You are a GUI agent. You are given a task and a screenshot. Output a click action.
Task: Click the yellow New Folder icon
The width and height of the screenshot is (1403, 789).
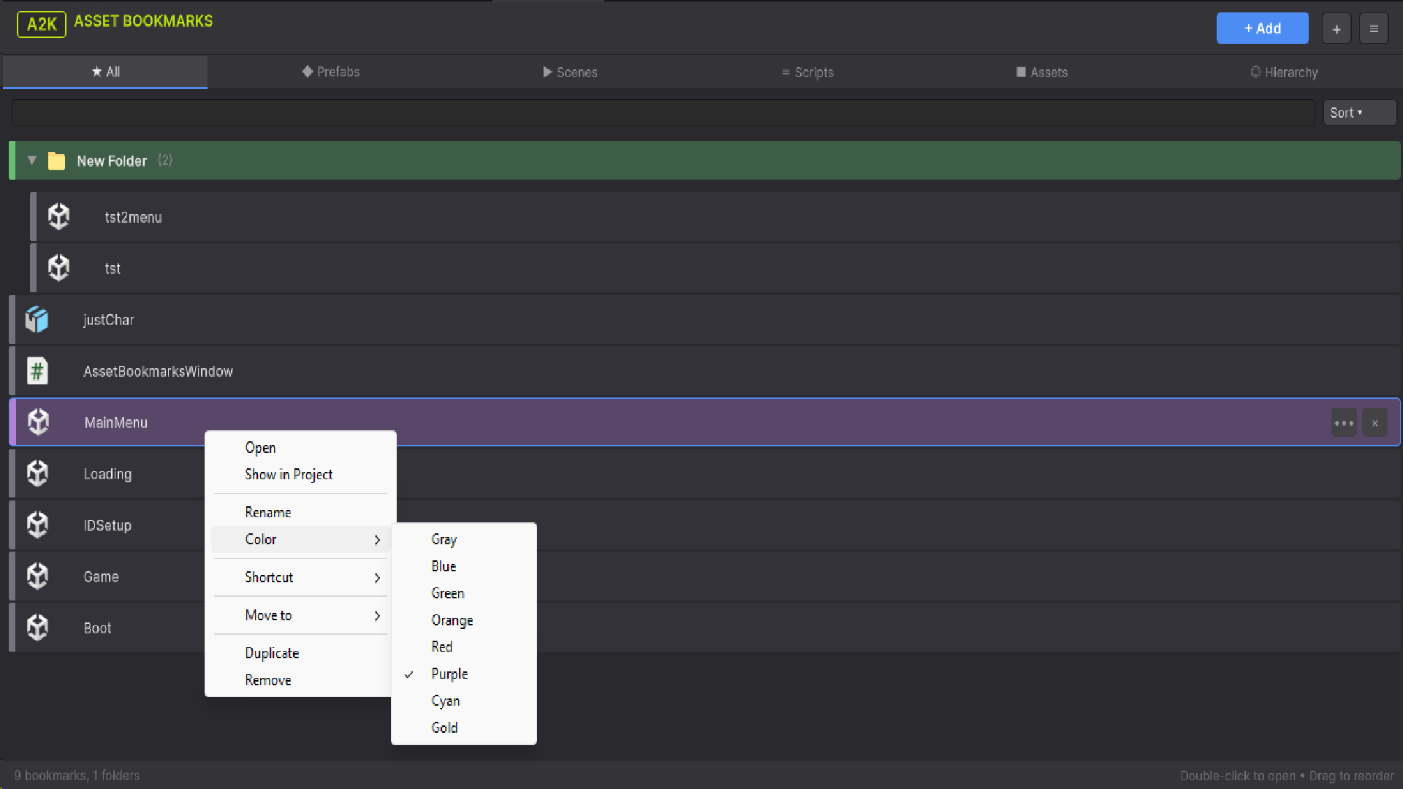(56, 161)
